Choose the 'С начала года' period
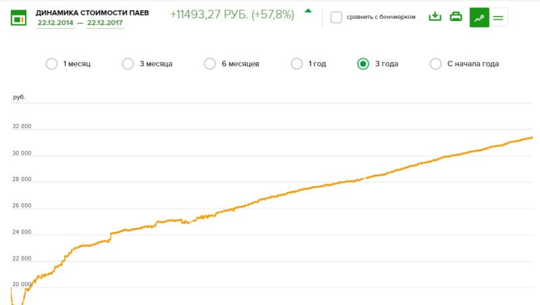 click(x=436, y=64)
